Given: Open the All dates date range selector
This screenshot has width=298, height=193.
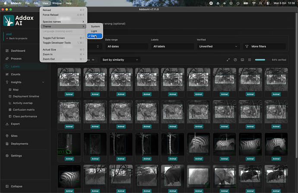Looking at the screenshot, I should [x=127, y=46].
